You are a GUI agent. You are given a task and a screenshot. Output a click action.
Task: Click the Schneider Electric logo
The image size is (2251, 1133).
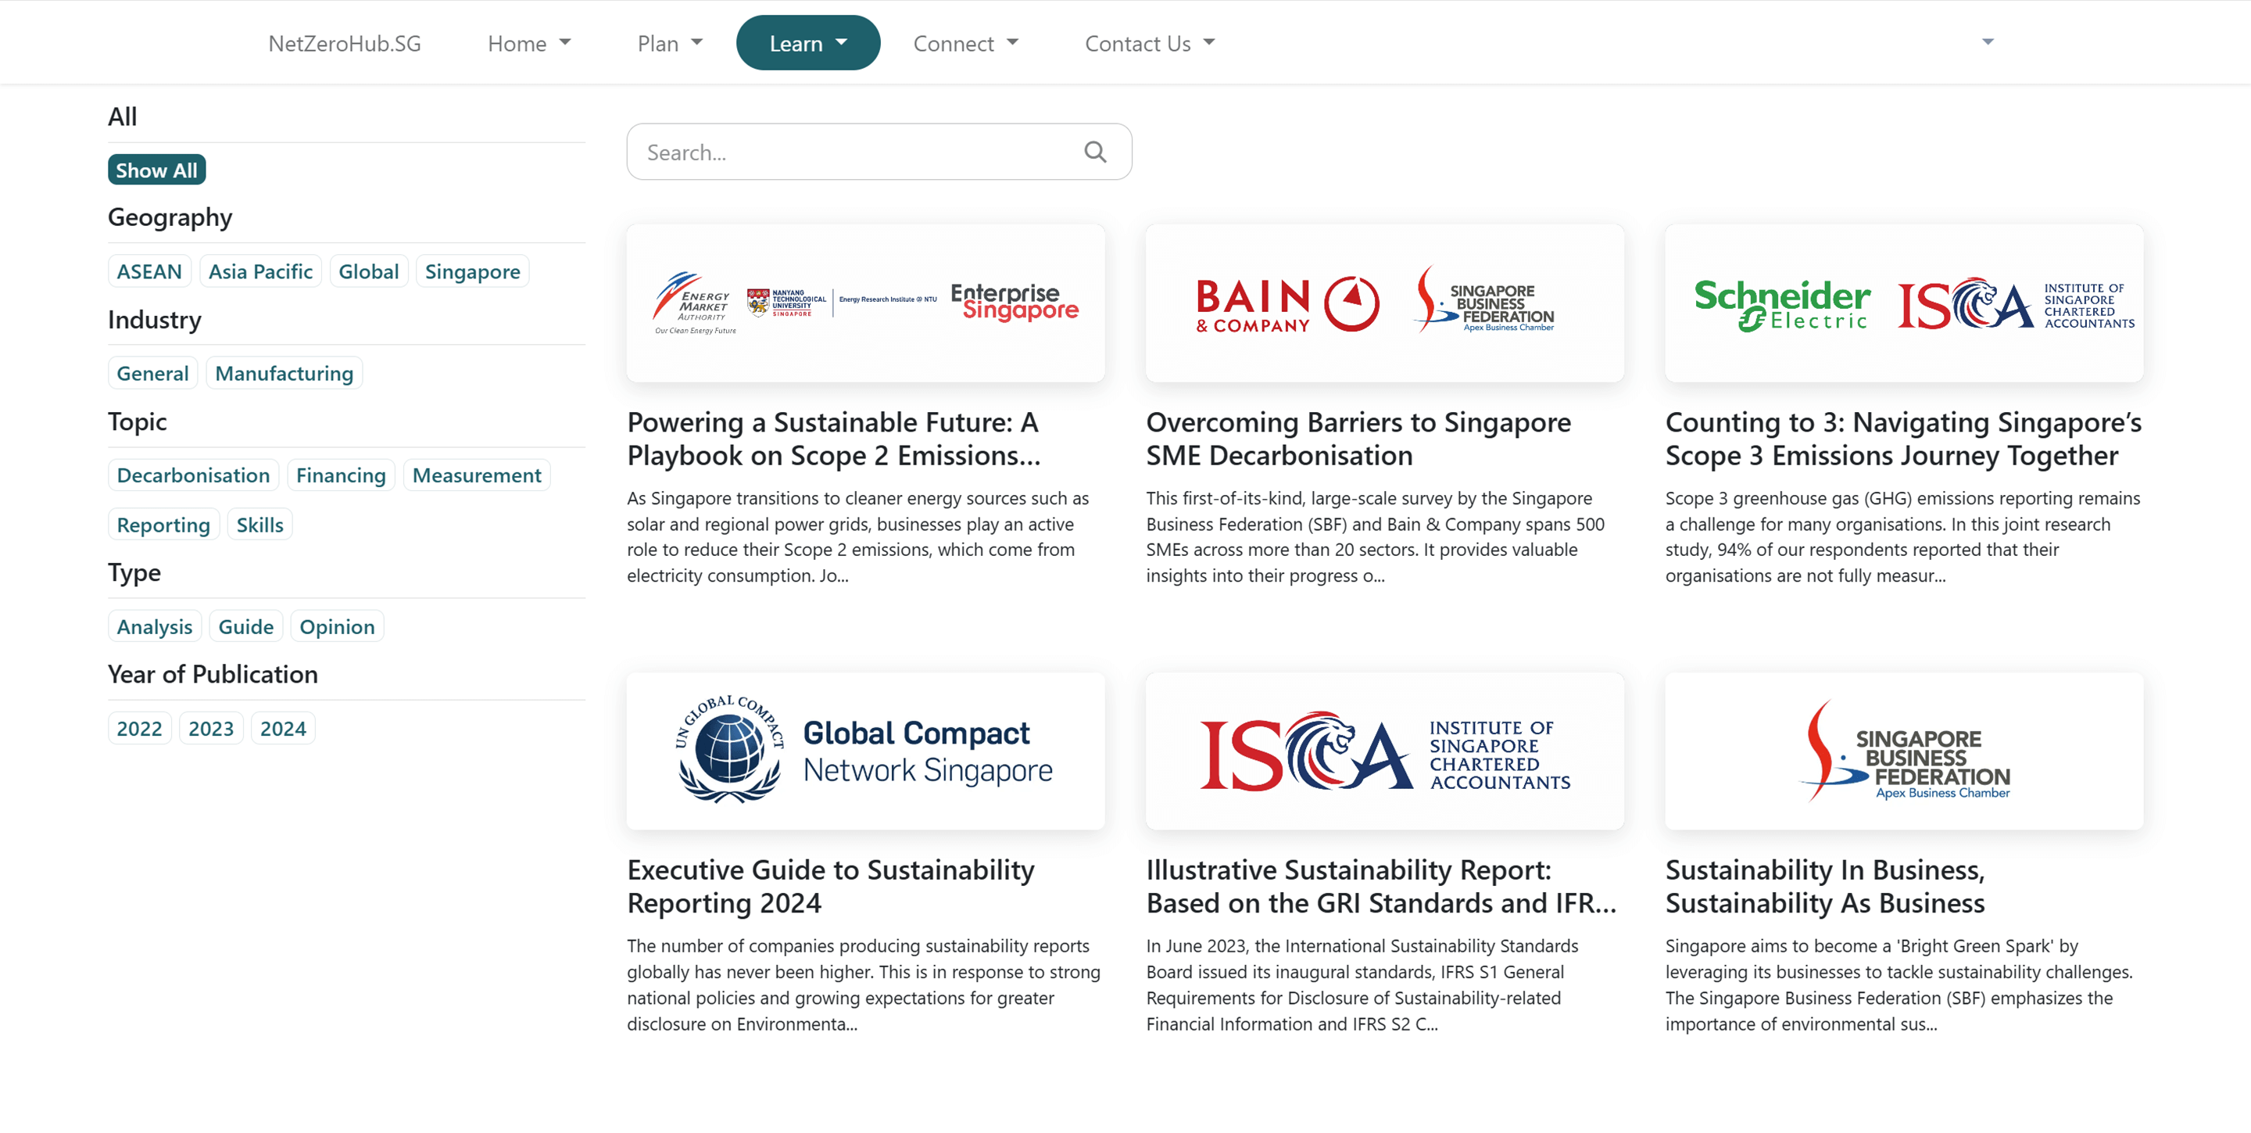[1782, 303]
